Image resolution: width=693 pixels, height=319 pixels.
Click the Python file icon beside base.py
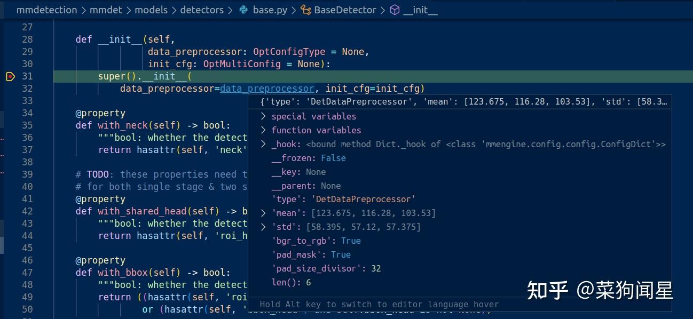point(245,10)
